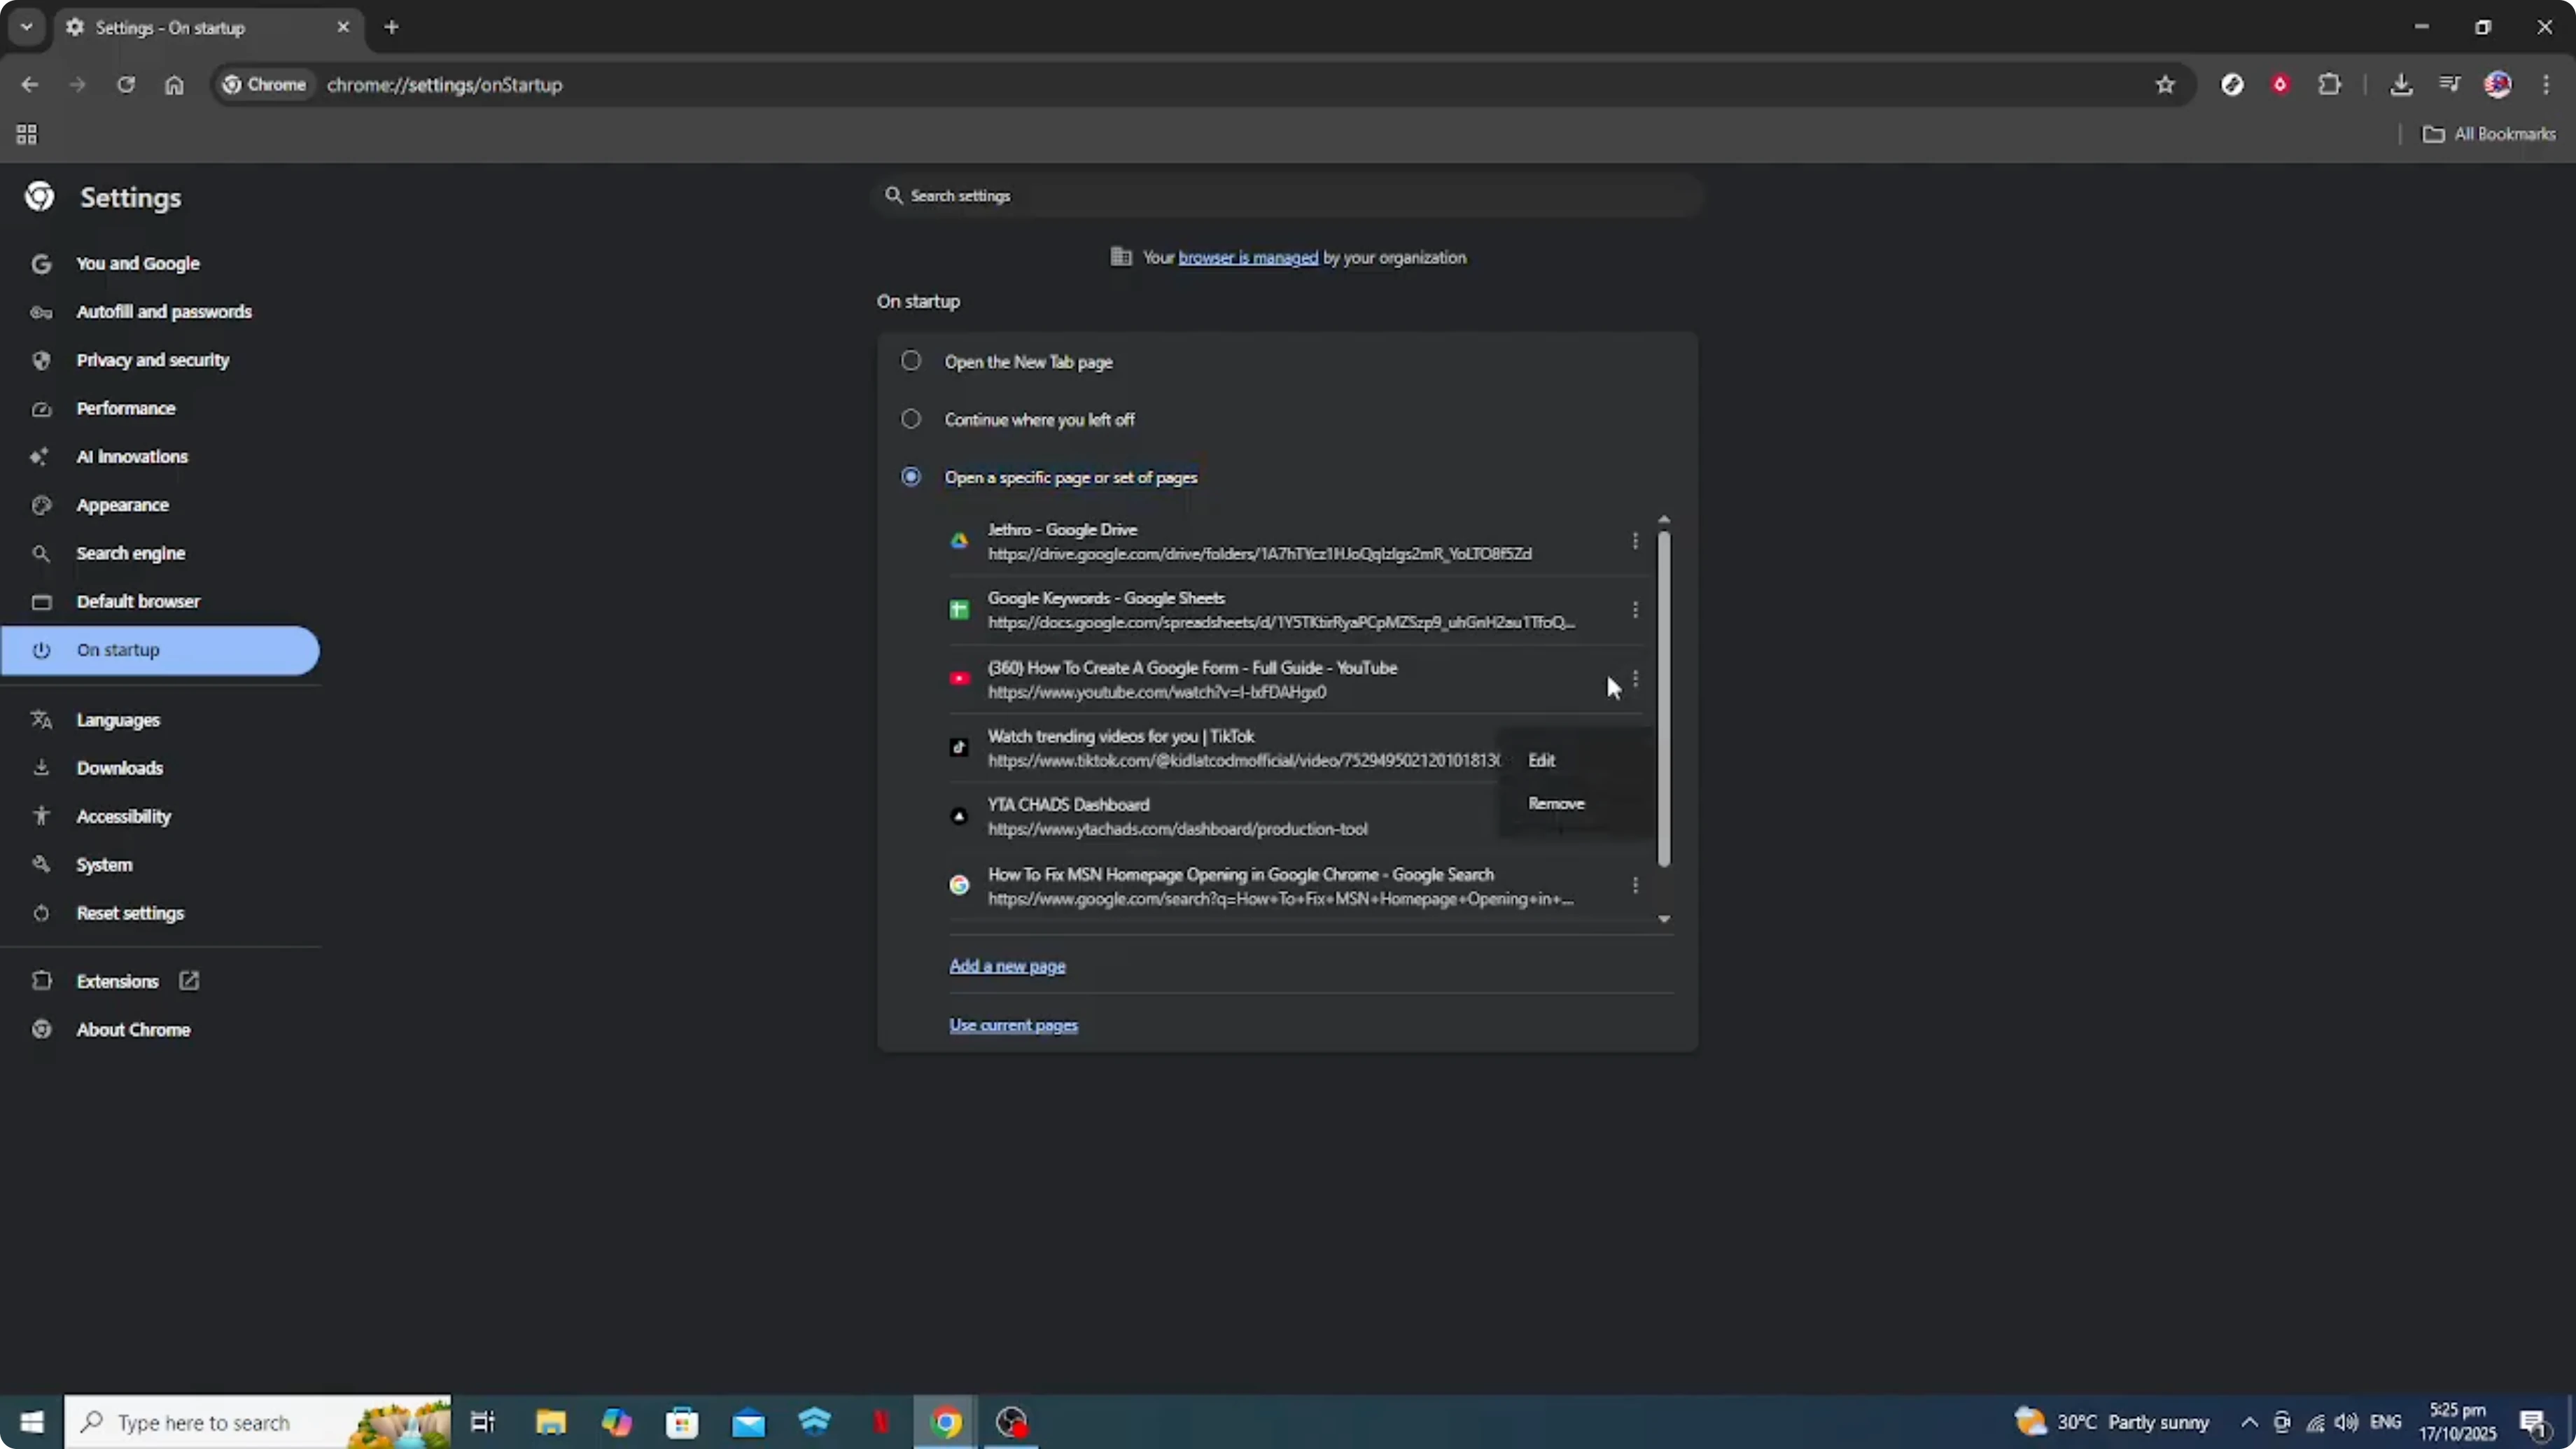Open more actions for MSN Homepage search entry
Image resolution: width=2576 pixels, height=1449 pixels.
pyautogui.click(x=1635, y=886)
